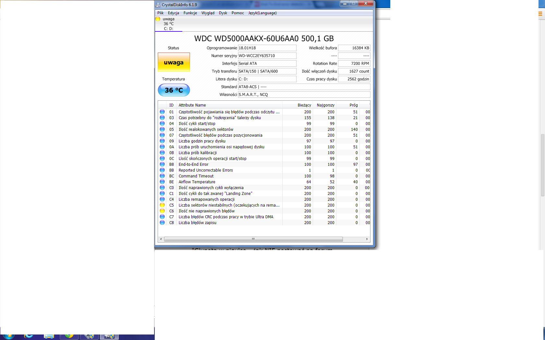Click the Własności field showing S.M.A.R.T., NCQ

304,95
